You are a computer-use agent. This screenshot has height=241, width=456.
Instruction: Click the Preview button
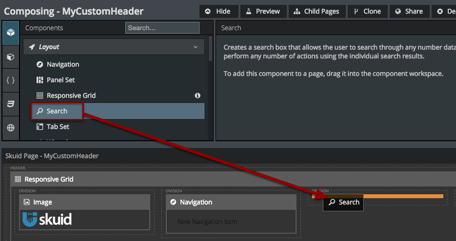[263, 11]
